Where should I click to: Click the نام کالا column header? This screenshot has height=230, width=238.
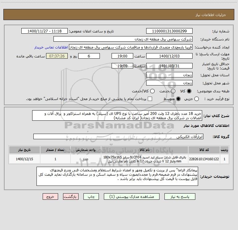pyautogui.click(x=145, y=150)
